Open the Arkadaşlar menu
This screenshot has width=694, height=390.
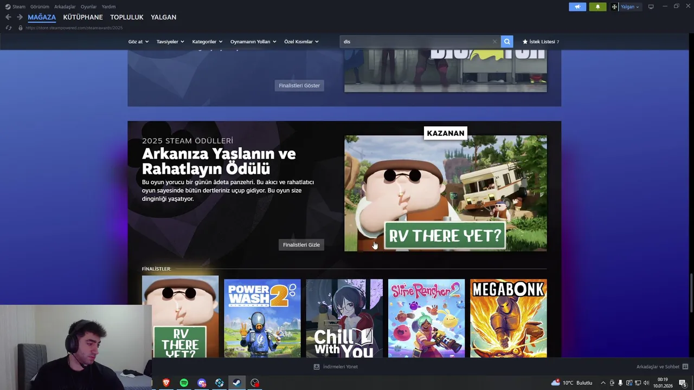coord(65,6)
